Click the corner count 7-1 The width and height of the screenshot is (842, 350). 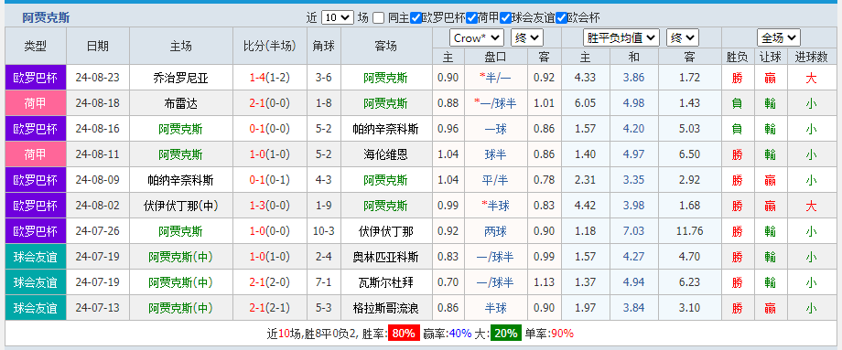pos(323,282)
